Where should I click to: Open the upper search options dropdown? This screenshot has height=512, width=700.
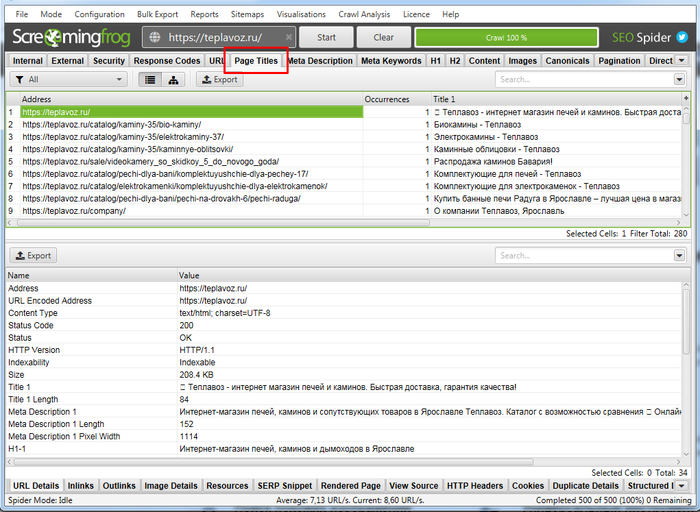point(679,80)
